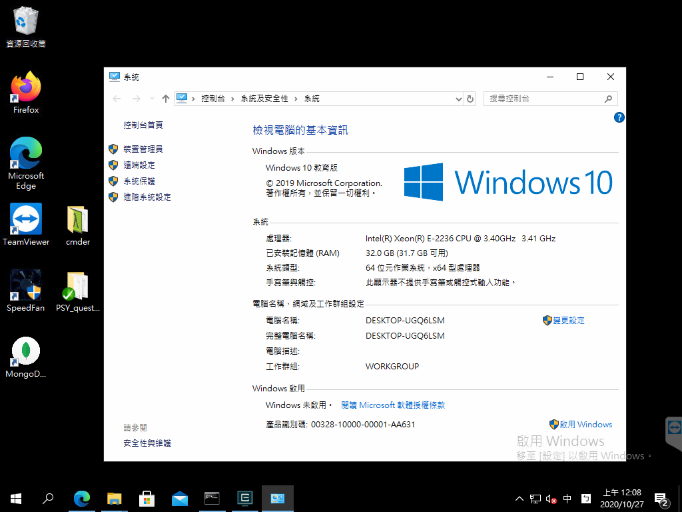Image resolution: width=682 pixels, height=512 pixels.
Task: Open network status tray icon
Action: (x=535, y=499)
